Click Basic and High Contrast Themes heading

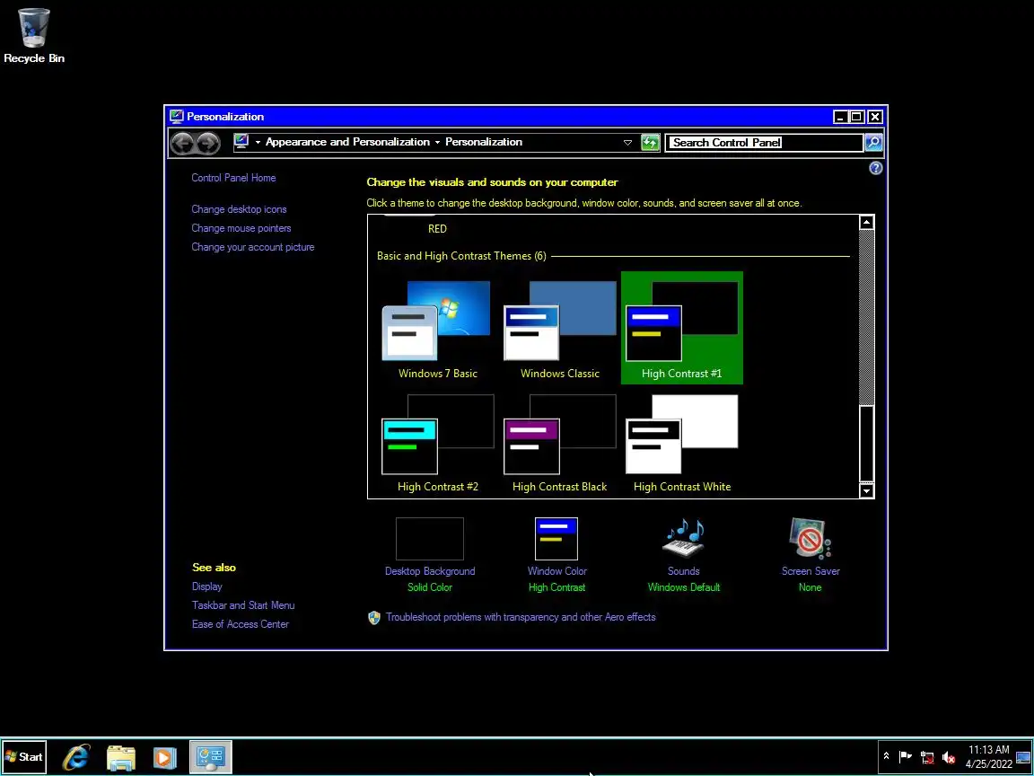461,256
